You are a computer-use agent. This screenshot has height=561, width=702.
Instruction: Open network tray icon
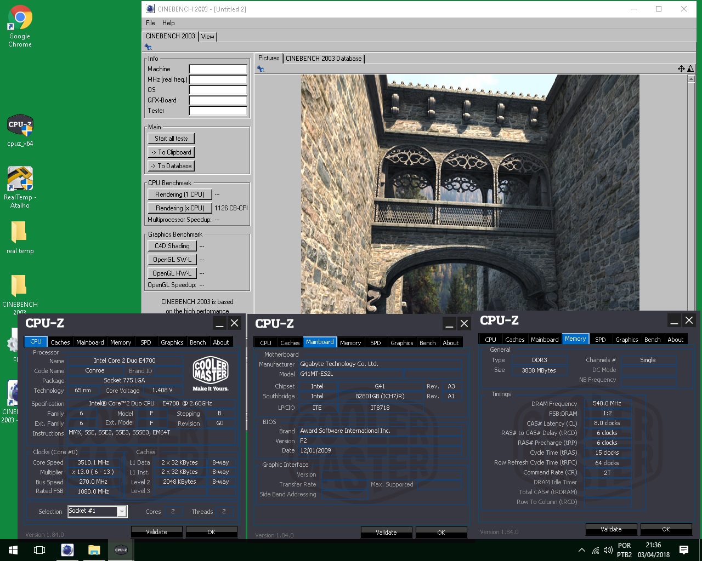tap(595, 550)
